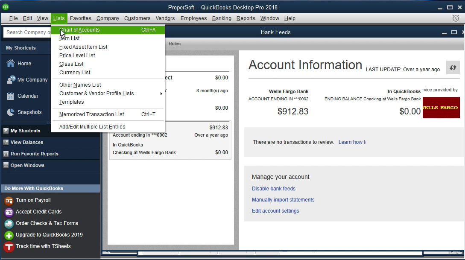Click Upgrade to QuickBooks 2019 plus icon

(9, 235)
